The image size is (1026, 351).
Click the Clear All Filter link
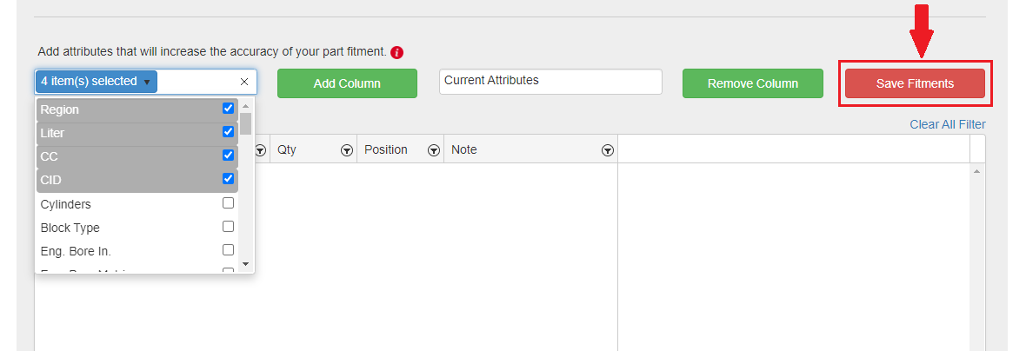pos(947,124)
